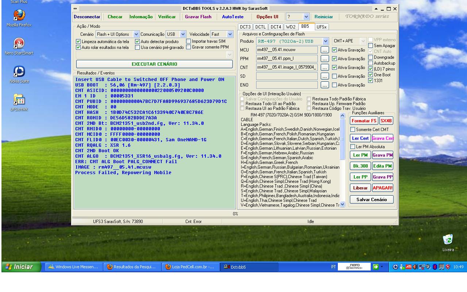The height and width of the screenshot is (292, 467).
Task: Open the Cenário dropdown
Action: 136,34
